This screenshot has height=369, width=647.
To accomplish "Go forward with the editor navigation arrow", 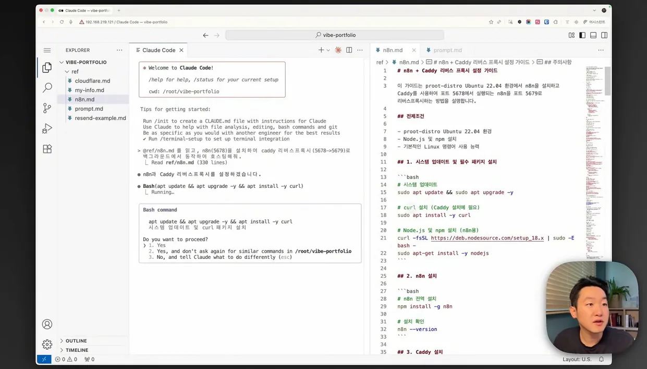I will pos(217,35).
